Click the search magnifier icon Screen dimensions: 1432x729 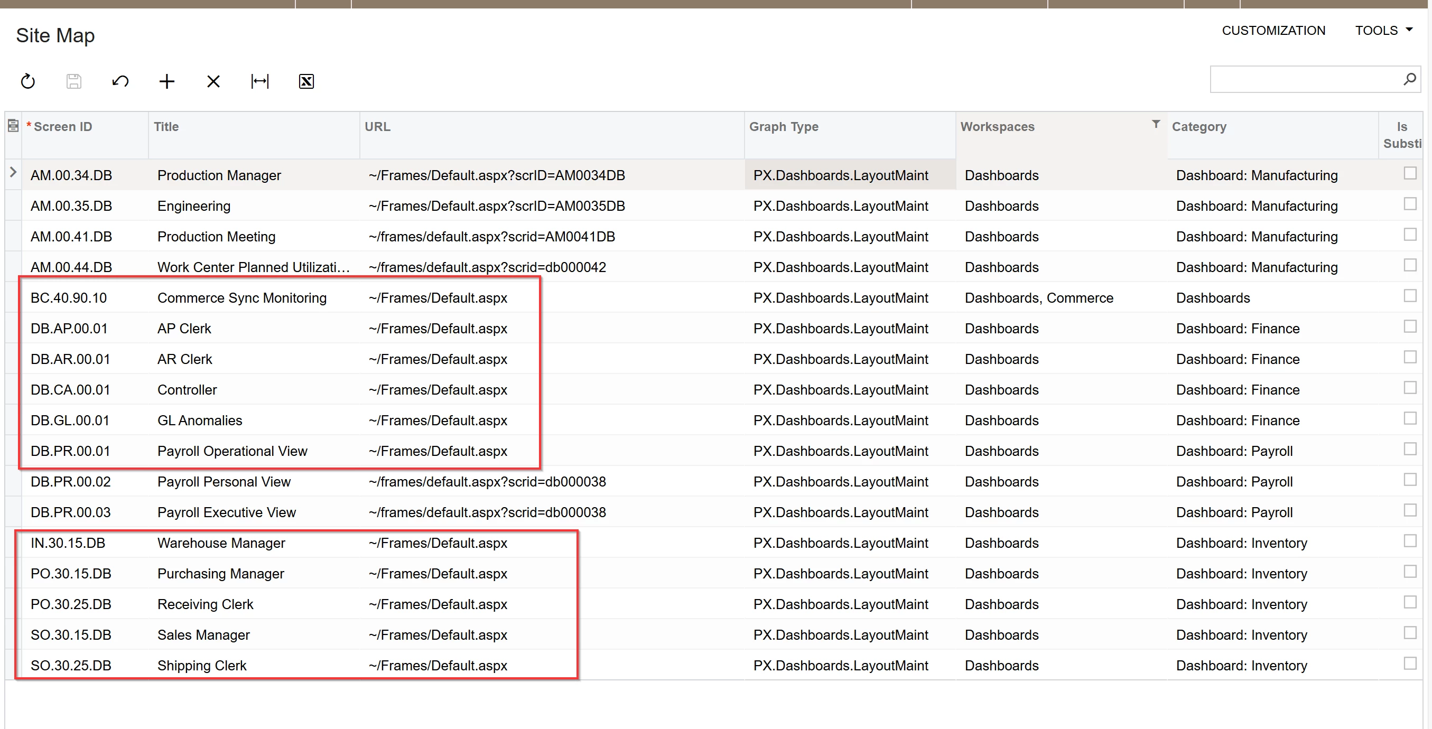coord(1409,79)
